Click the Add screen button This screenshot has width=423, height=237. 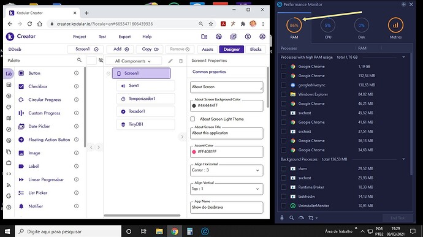click(121, 49)
